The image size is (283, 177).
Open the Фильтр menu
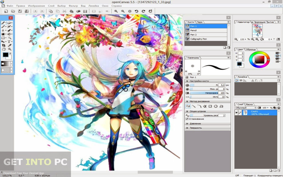coord(73,6)
